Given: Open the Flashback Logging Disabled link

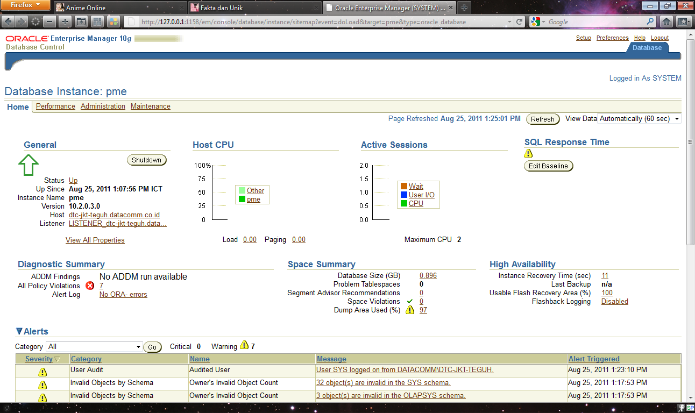Looking at the screenshot, I should [615, 302].
